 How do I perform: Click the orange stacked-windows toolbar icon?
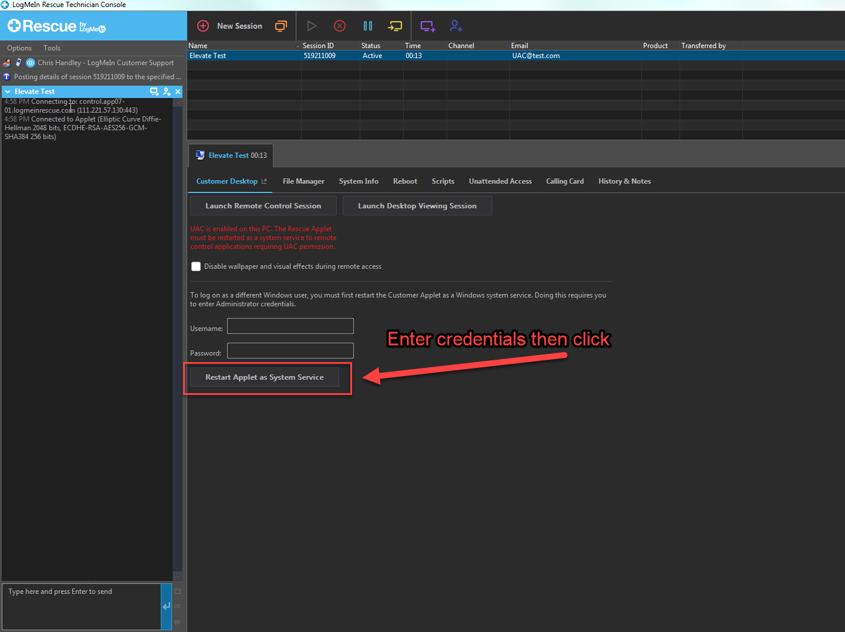click(281, 26)
